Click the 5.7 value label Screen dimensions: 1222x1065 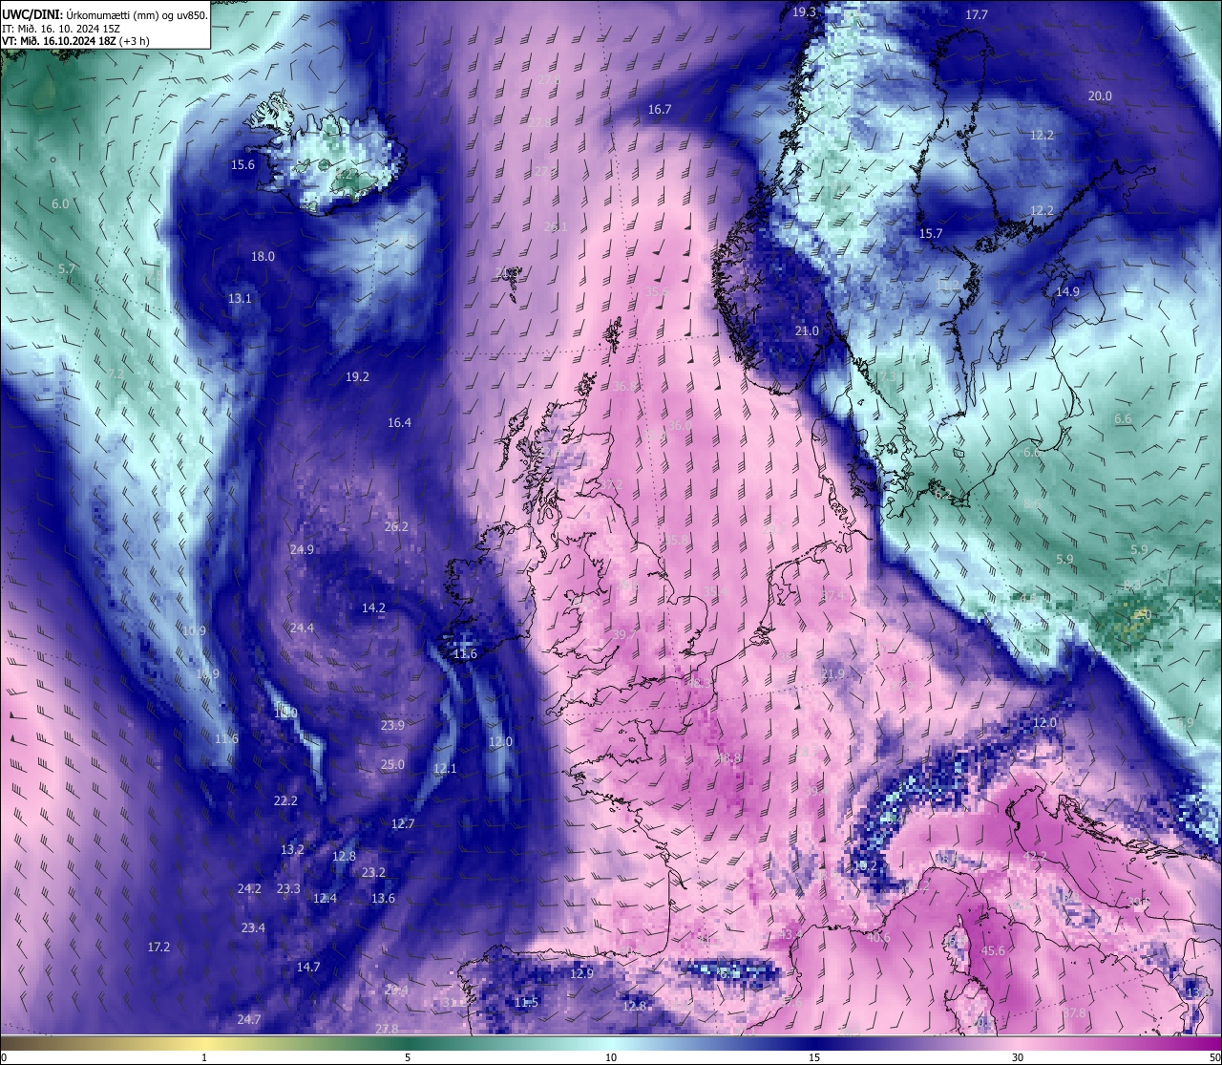[x=67, y=269]
